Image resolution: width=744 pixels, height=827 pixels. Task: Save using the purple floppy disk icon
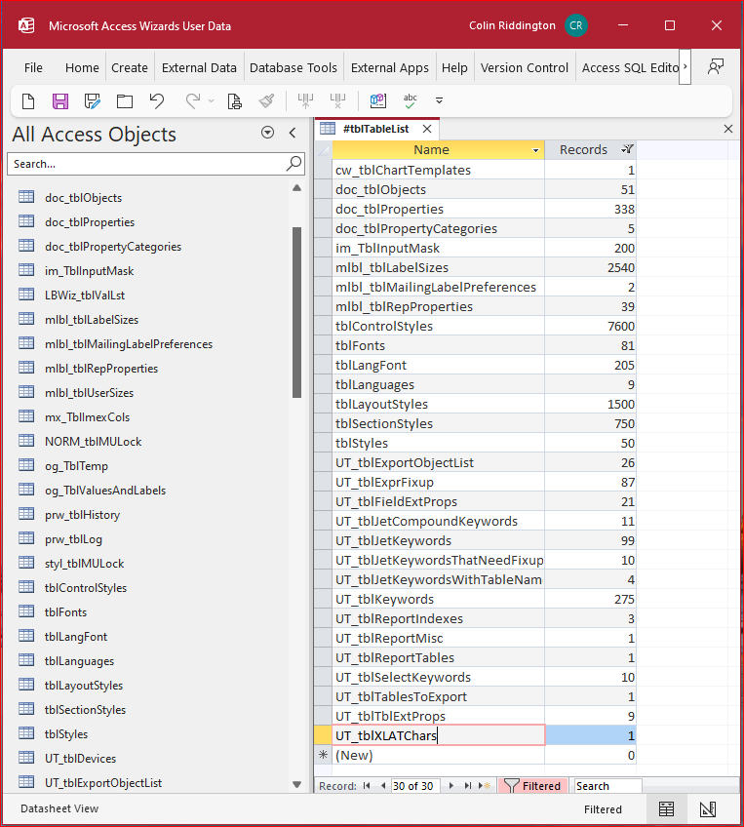[x=60, y=100]
